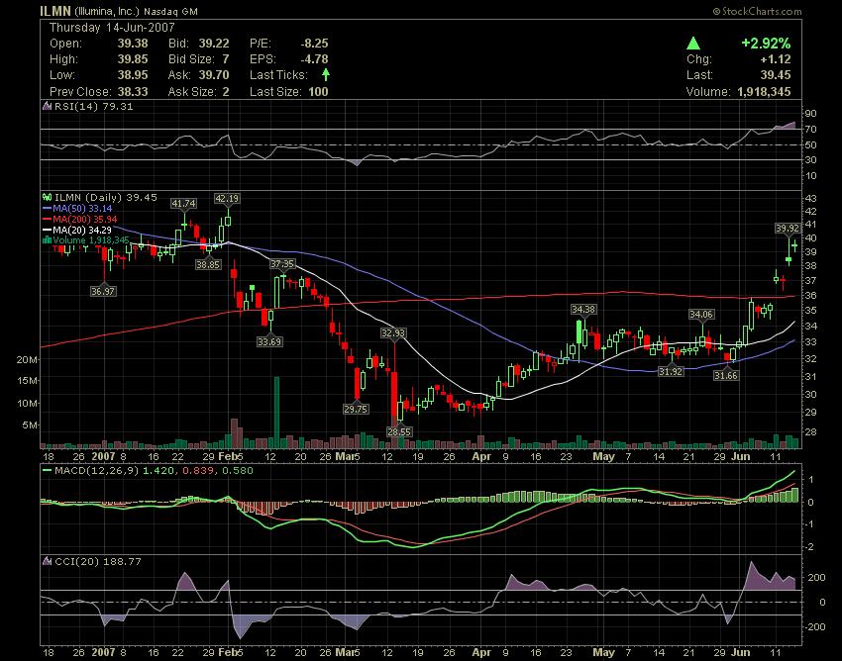Click the MACD signal value 0.839
The height and width of the screenshot is (661, 842).
click(x=196, y=471)
